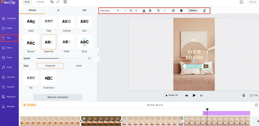Click the 1x speed value box
Viewport: 259px width, 126px height.
tap(89, 59)
